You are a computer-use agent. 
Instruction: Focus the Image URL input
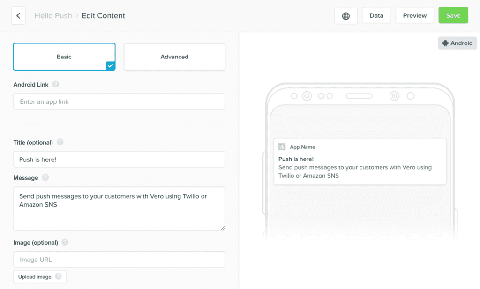coord(119,260)
